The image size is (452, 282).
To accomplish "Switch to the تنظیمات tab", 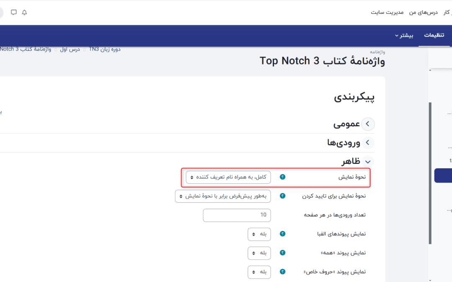I will (x=434, y=35).
